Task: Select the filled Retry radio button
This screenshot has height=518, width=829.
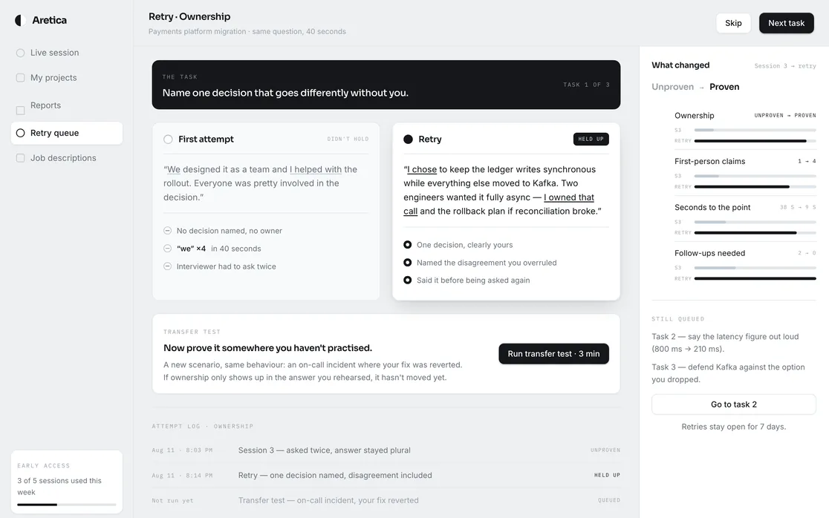Action: coord(408,140)
